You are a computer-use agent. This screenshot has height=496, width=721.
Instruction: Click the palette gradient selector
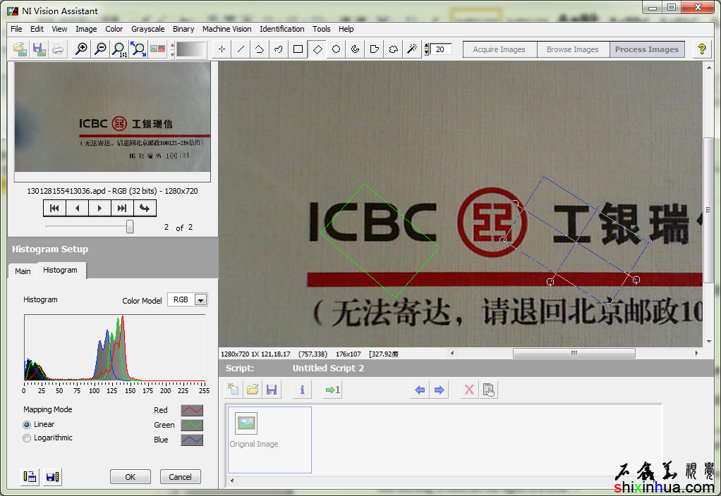pyautogui.click(x=190, y=49)
